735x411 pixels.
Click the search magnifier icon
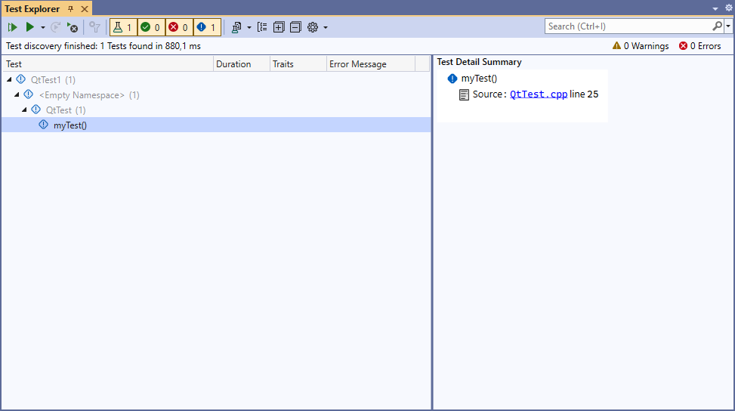pos(718,26)
